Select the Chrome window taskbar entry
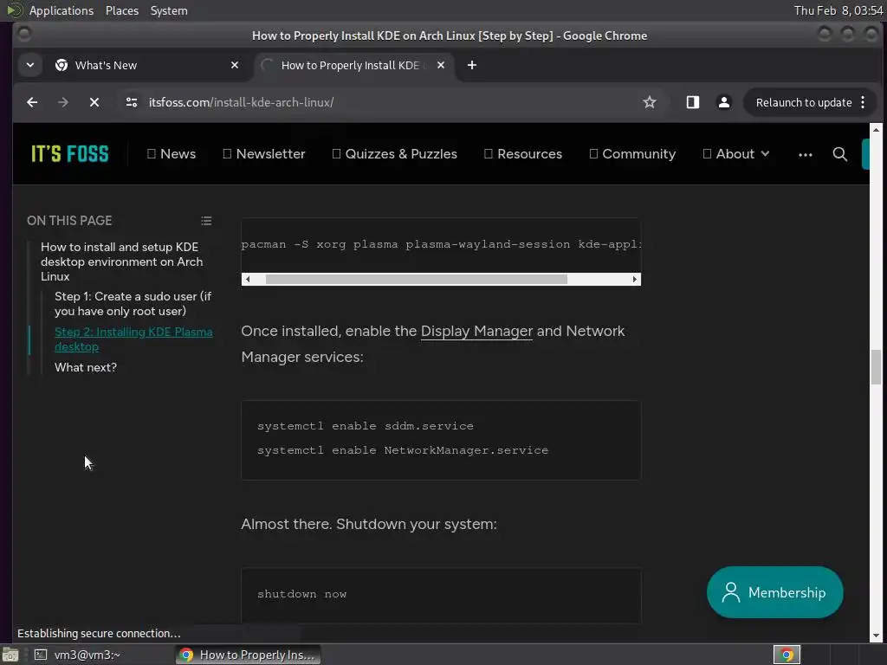Screen dimensions: 887x665 tap(249, 655)
